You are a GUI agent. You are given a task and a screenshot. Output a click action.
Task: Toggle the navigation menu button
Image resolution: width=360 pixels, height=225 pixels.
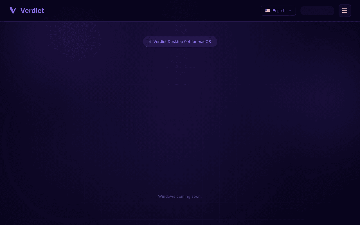(345, 11)
